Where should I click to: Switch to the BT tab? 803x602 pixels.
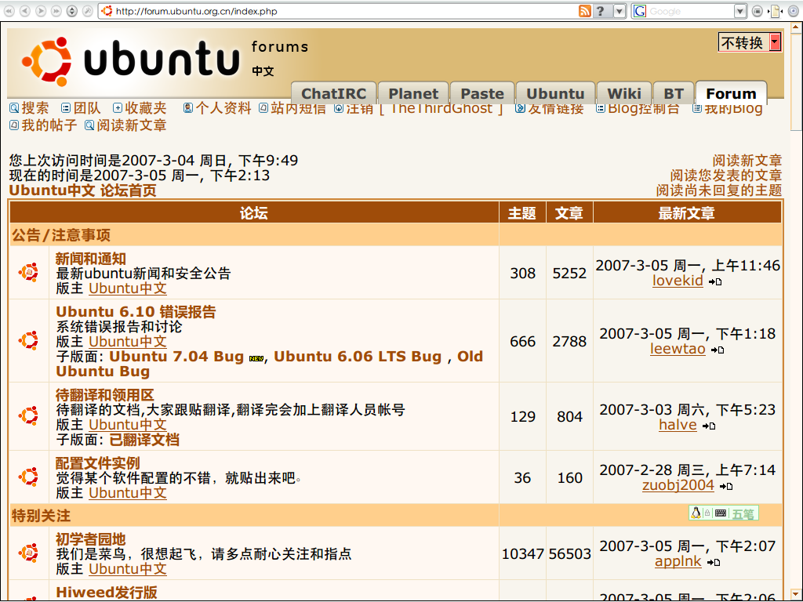click(674, 93)
